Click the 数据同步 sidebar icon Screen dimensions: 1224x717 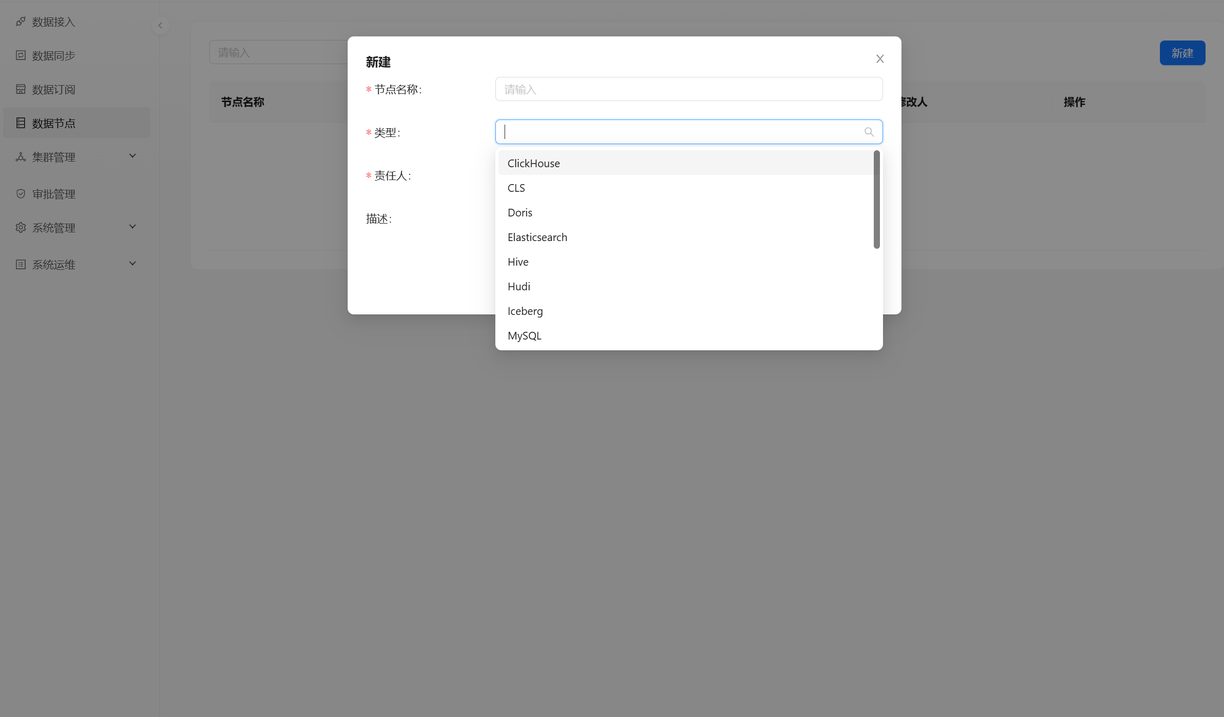(21, 55)
